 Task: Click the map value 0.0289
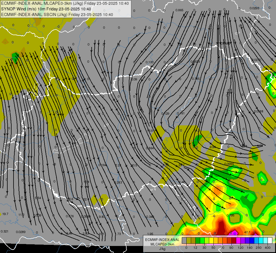point(21,232)
